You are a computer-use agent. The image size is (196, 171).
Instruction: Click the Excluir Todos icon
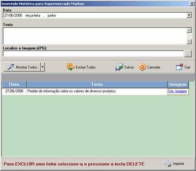(70, 67)
